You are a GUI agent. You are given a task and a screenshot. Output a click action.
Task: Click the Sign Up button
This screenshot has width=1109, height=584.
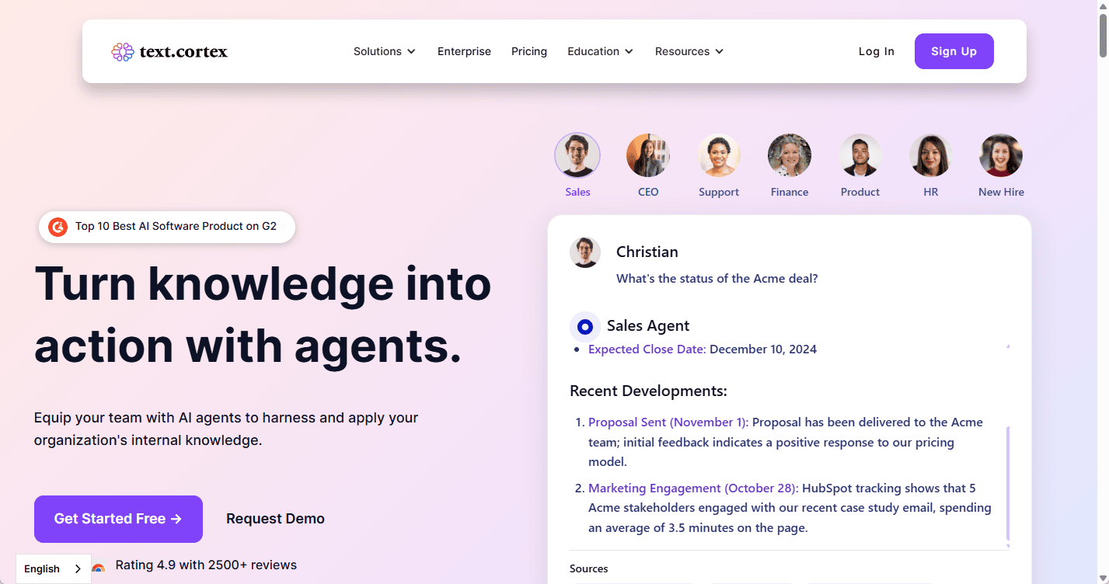point(954,51)
